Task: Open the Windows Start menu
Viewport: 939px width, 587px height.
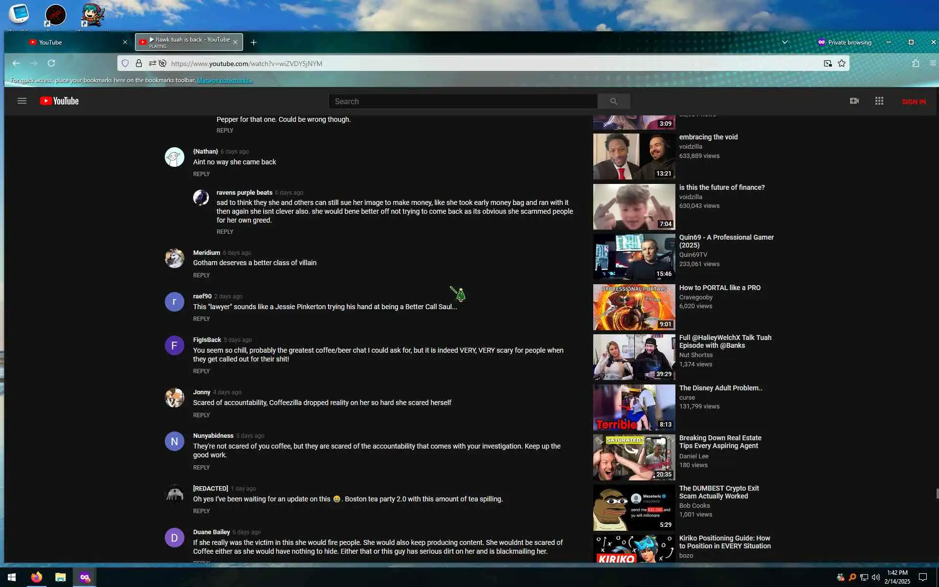Action: pos(12,577)
